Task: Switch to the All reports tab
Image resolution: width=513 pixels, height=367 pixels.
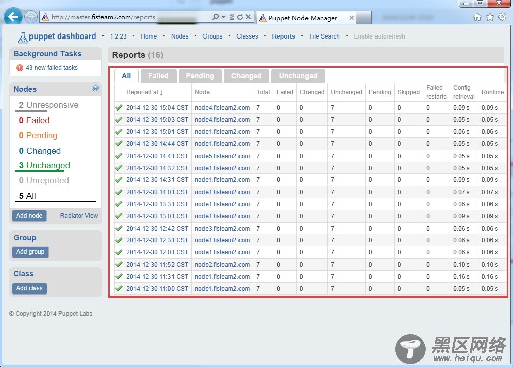Action: [126, 76]
